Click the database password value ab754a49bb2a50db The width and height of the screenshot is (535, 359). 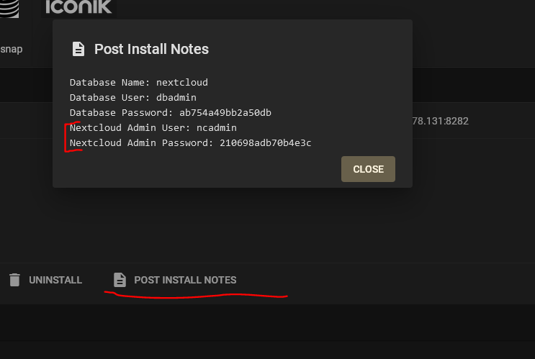[x=225, y=112]
